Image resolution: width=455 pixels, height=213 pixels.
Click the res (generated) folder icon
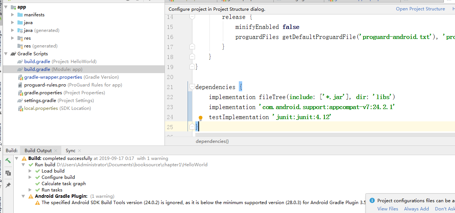(x=20, y=46)
